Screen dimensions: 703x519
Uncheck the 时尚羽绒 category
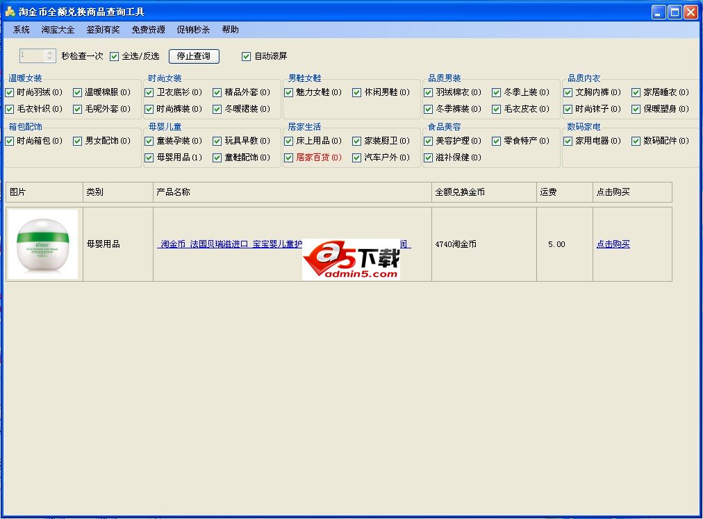10,92
